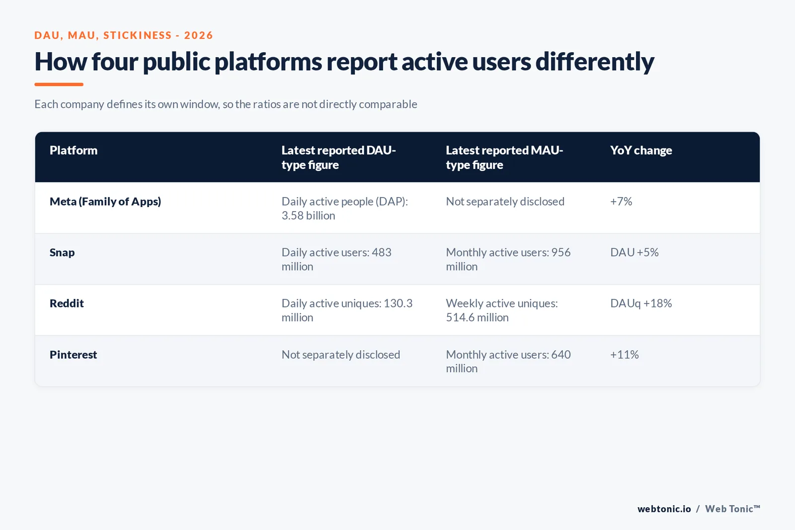Click 'Monthly active users: 956 million' cell
Image resolution: width=795 pixels, height=530 pixels.
coord(508,259)
